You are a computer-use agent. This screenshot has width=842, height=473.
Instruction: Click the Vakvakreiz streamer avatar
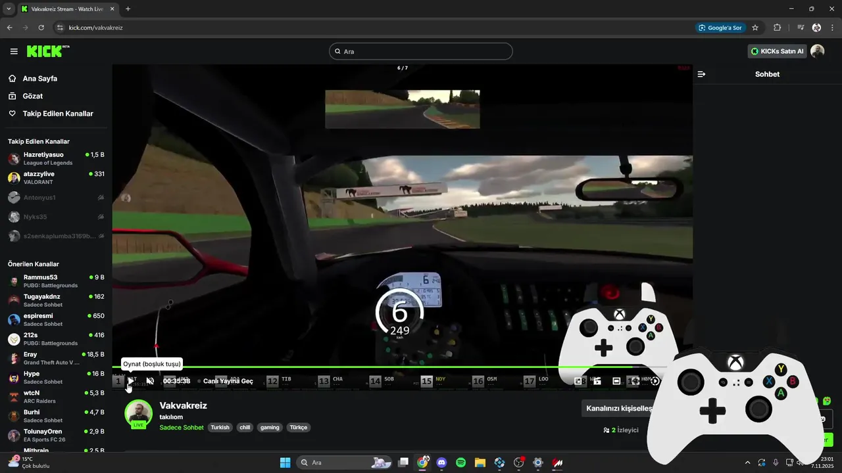point(138,413)
